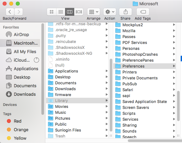The image size is (182, 143).
Task: Click the sidebar vertical scrollbar
Action: [x=43, y=69]
